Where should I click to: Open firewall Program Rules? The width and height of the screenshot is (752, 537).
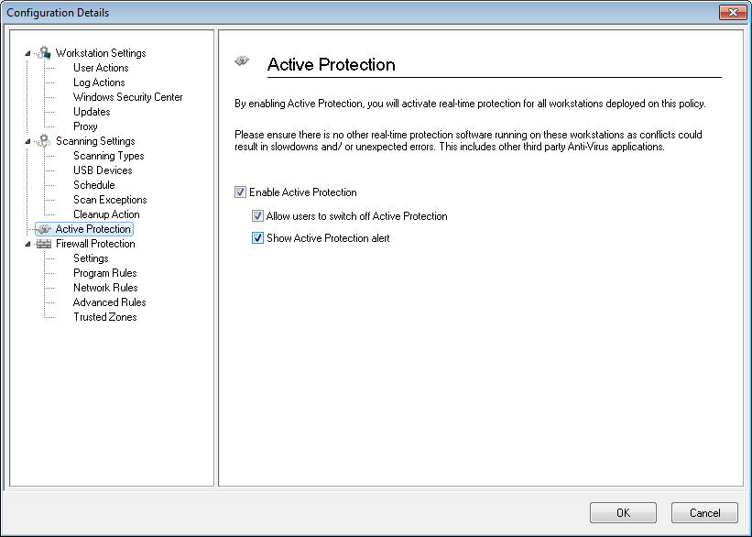pyautogui.click(x=105, y=273)
